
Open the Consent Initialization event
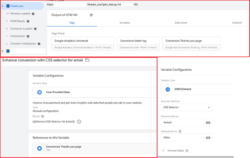23,44
